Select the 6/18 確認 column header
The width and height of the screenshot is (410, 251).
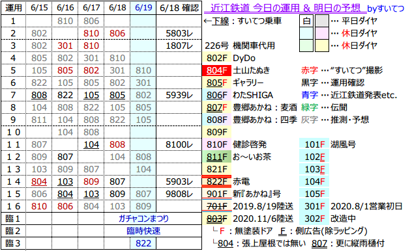click(x=179, y=8)
